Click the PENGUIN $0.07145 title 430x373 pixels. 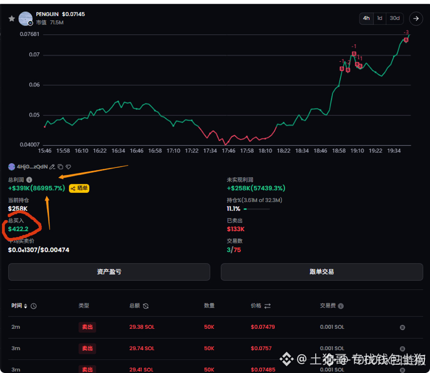point(60,14)
